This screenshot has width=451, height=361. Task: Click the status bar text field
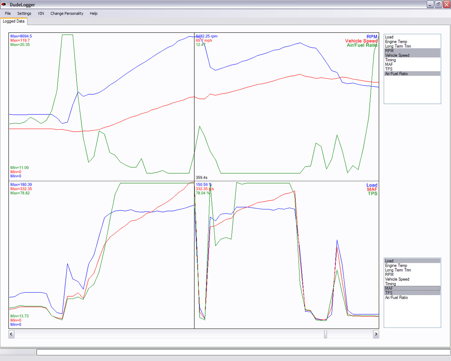[243, 352]
